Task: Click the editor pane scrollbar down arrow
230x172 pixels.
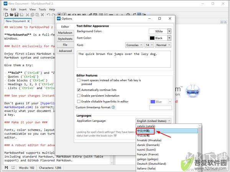Action: [112, 163]
